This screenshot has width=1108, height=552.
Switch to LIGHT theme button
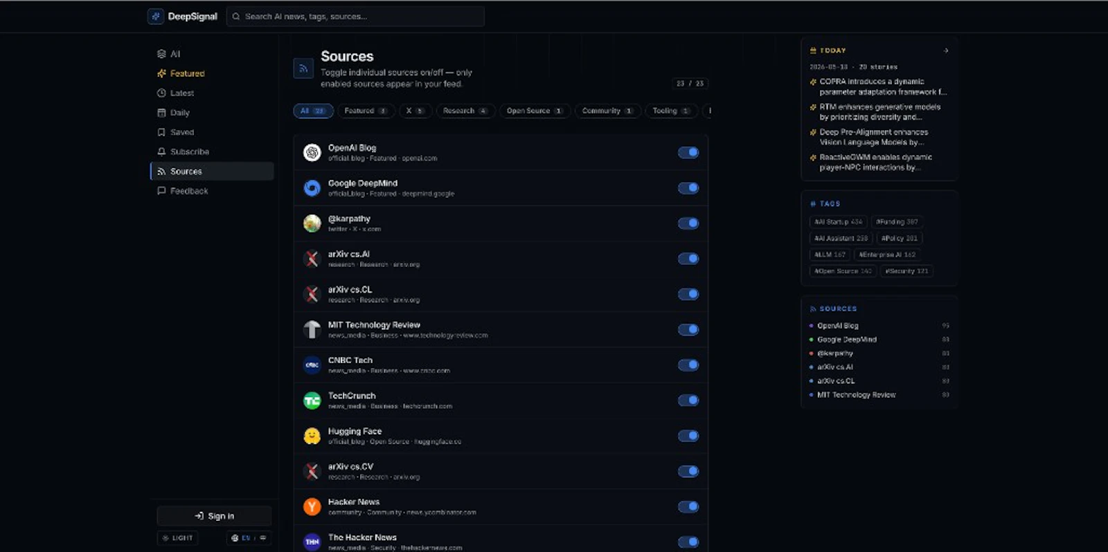pos(178,538)
